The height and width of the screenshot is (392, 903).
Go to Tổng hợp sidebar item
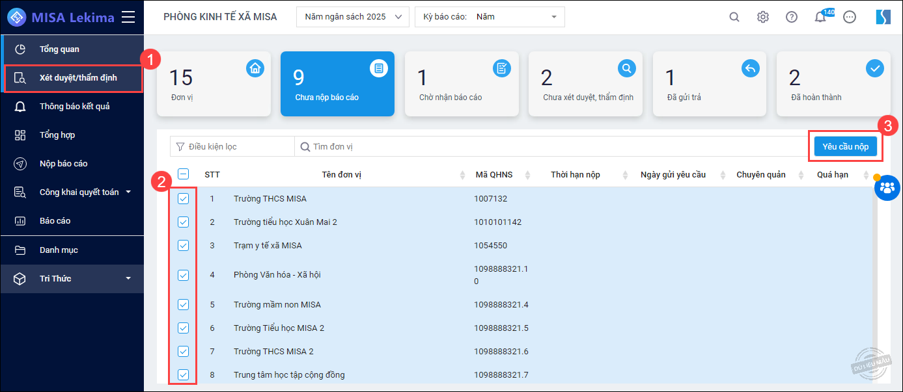[57, 135]
